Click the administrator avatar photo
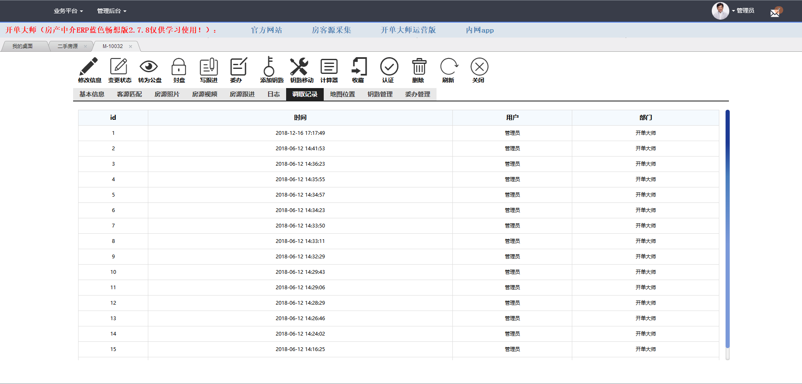Image resolution: width=802 pixels, height=384 pixels. click(721, 11)
